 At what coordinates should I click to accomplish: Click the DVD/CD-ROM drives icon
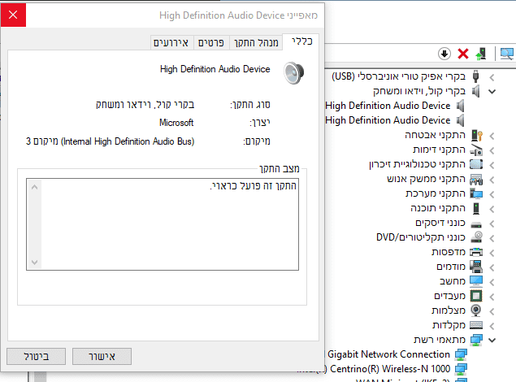(476, 237)
